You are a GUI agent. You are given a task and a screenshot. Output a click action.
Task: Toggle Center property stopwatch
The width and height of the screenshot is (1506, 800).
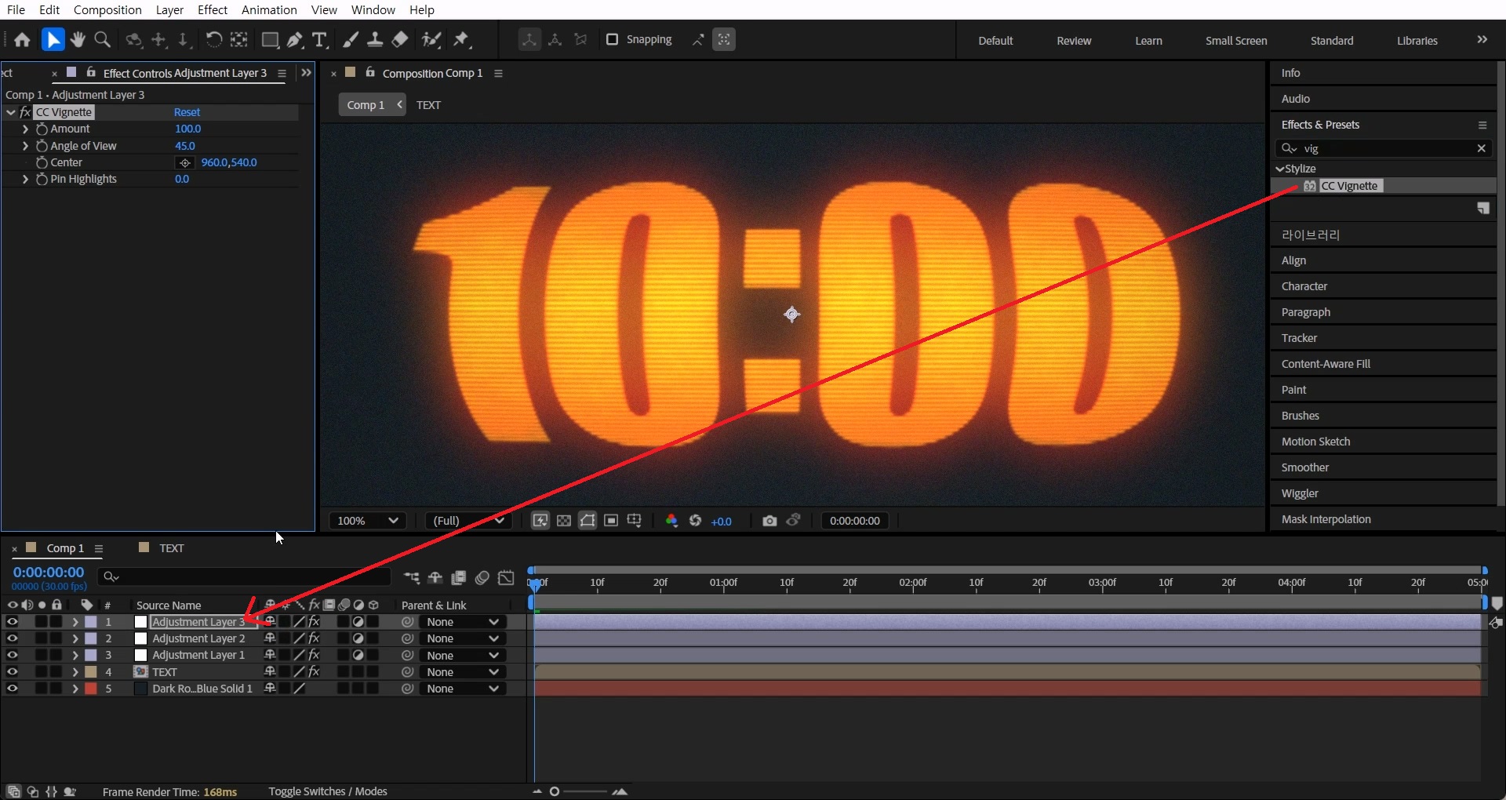pos(42,162)
